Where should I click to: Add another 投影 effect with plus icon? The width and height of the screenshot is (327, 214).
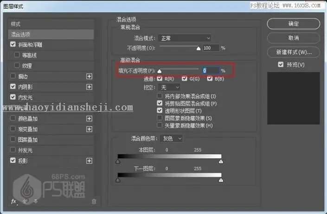pos(89,161)
